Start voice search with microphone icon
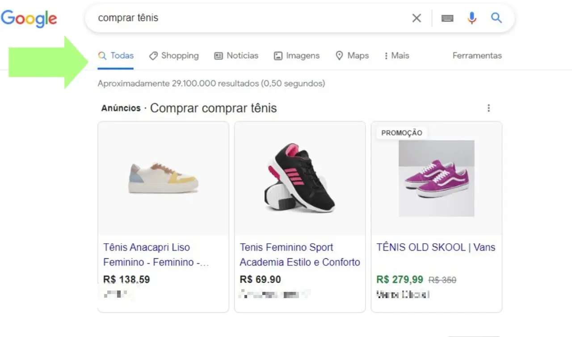Image resolution: width=572 pixels, height=337 pixels. pos(472,18)
